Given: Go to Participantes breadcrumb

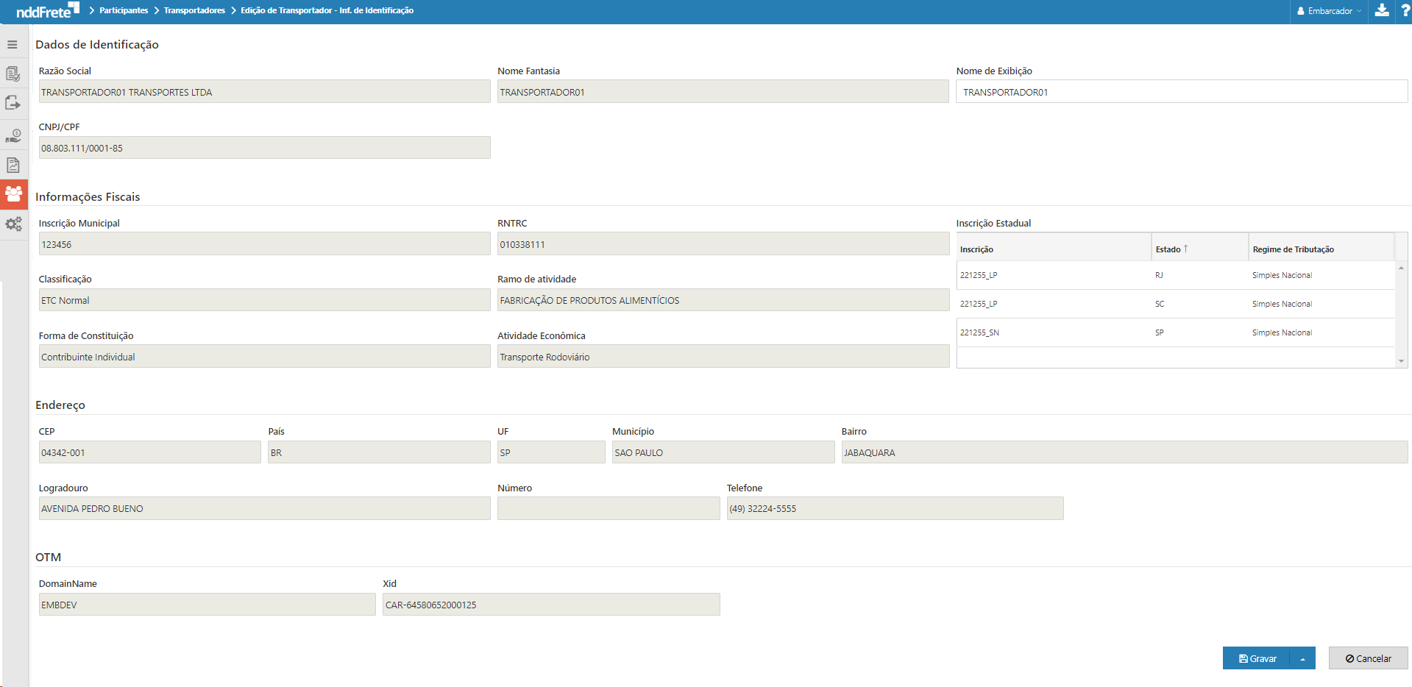Looking at the screenshot, I should tap(124, 10).
